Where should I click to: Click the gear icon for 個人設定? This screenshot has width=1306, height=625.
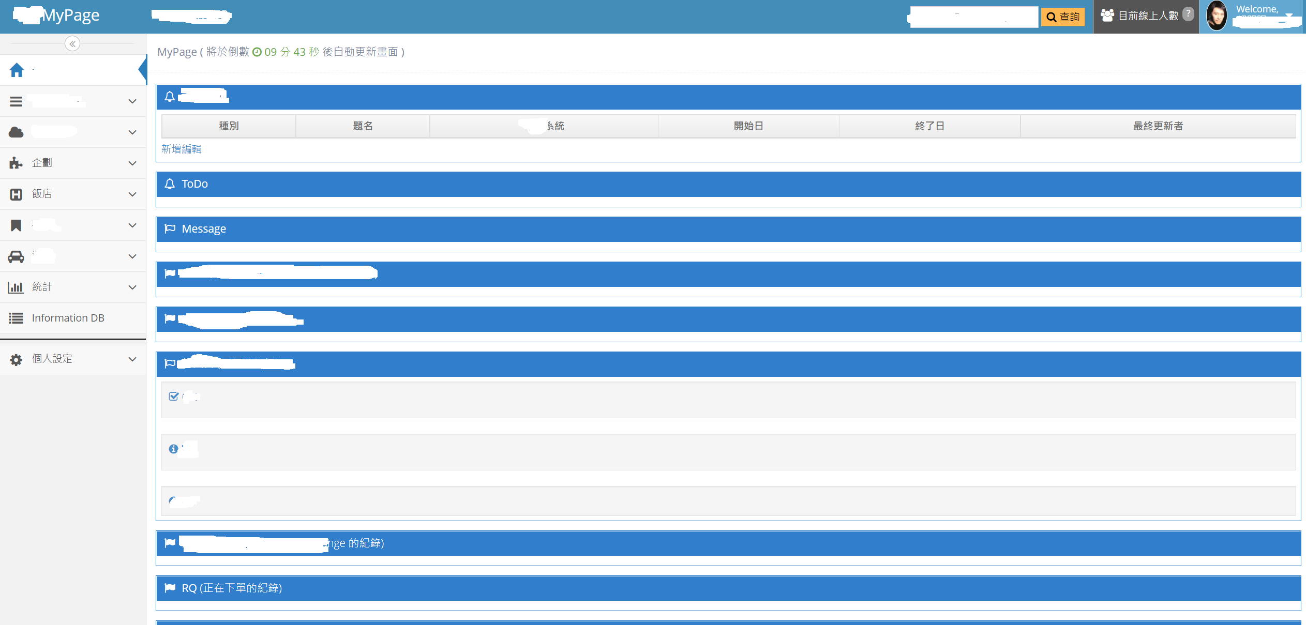(16, 359)
